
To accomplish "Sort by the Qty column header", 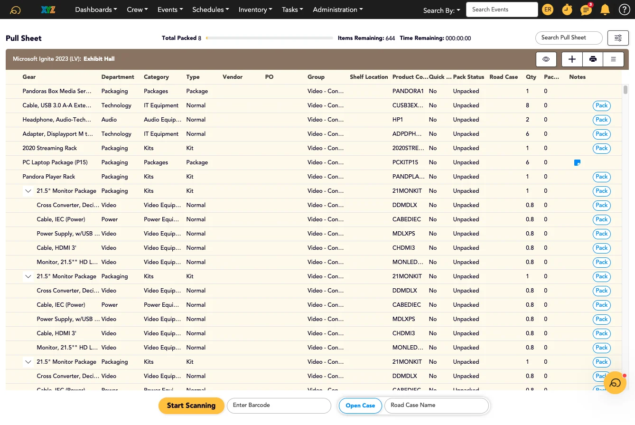I will point(531,77).
